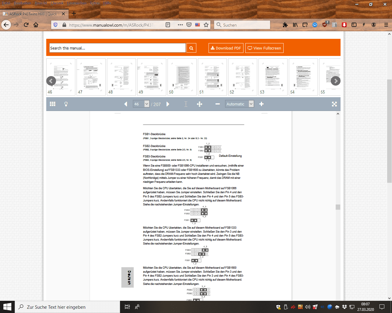Select the ASRock P43Twins1600 browser tab
Viewport: 392px width, 313px height.
[34, 14]
